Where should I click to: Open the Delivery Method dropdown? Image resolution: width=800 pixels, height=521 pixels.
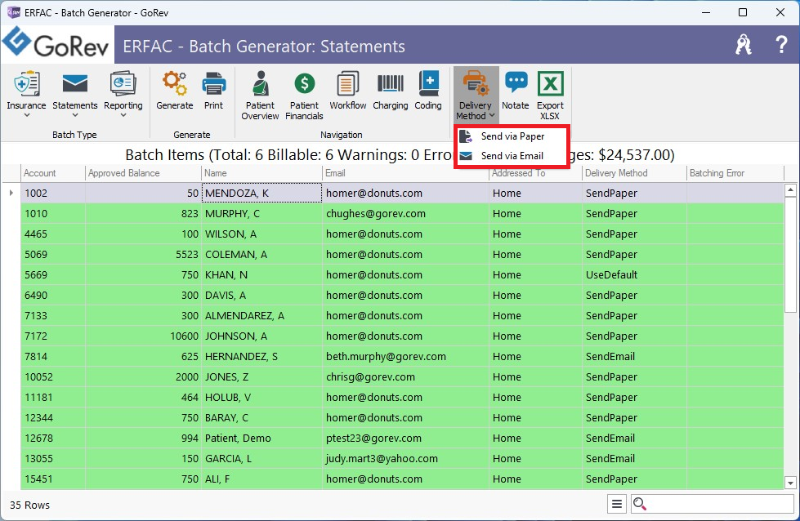click(476, 96)
